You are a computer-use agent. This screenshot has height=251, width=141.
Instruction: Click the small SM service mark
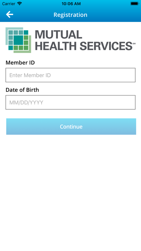(134, 43)
